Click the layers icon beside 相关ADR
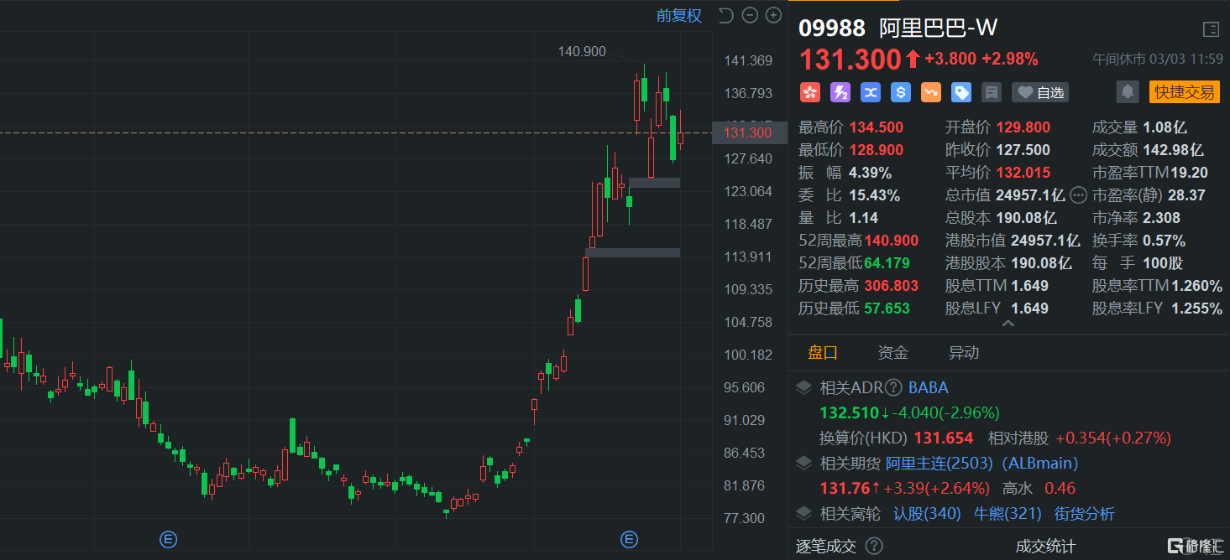This screenshot has width=1230, height=560. click(803, 388)
